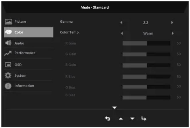Click the R Bias label
The image size is (190, 128).
coord(70,77)
